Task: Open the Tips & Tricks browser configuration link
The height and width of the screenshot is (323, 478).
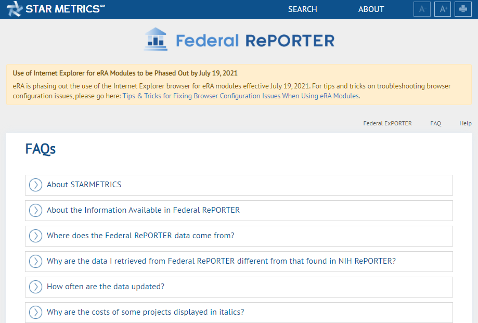Action: click(x=240, y=96)
